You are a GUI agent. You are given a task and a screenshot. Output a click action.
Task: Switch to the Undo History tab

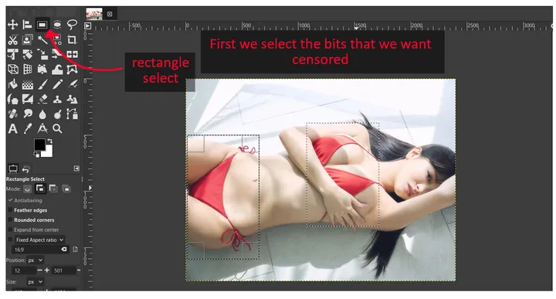pos(26,168)
